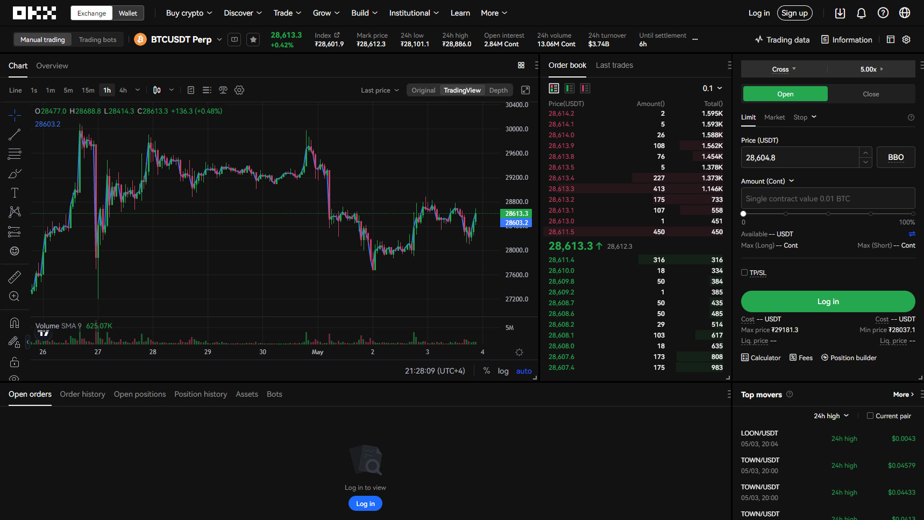Screen dimensions: 924x520
Task: Open the text annotation tool
Action: (x=15, y=192)
